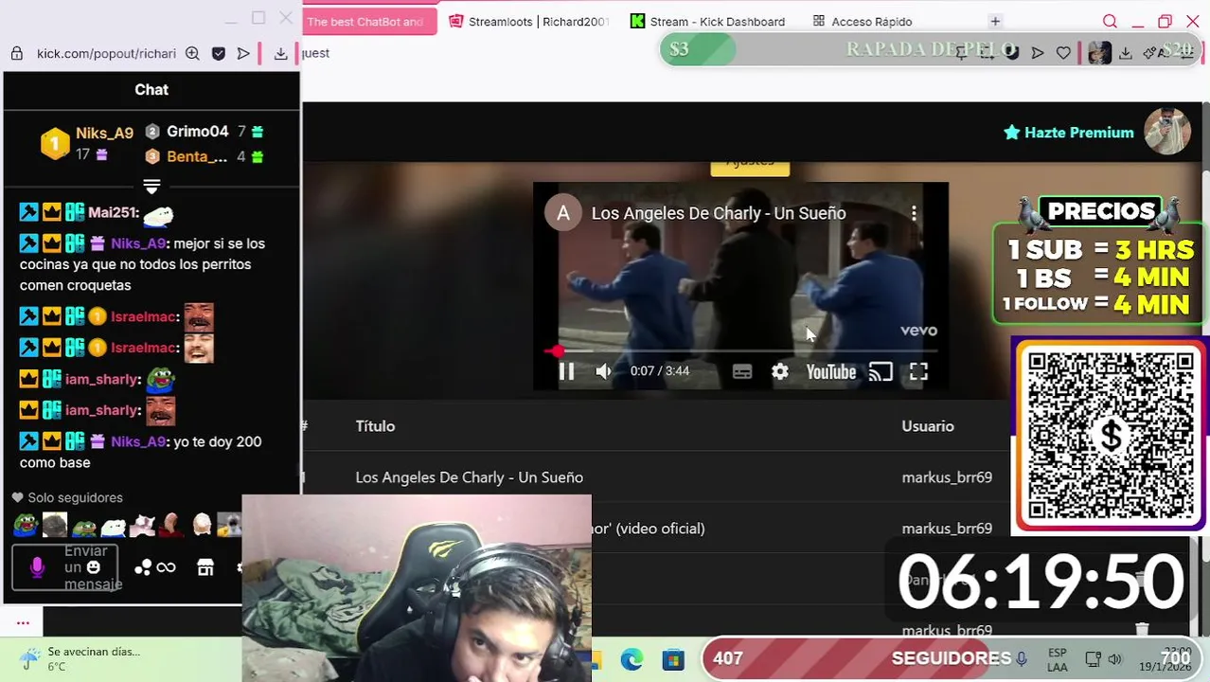Click the ESP LAA language indicator
The height and width of the screenshot is (682, 1210).
[x=1058, y=659]
